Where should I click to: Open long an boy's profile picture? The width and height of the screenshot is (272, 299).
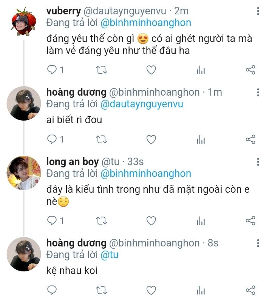[x=24, y=173]
